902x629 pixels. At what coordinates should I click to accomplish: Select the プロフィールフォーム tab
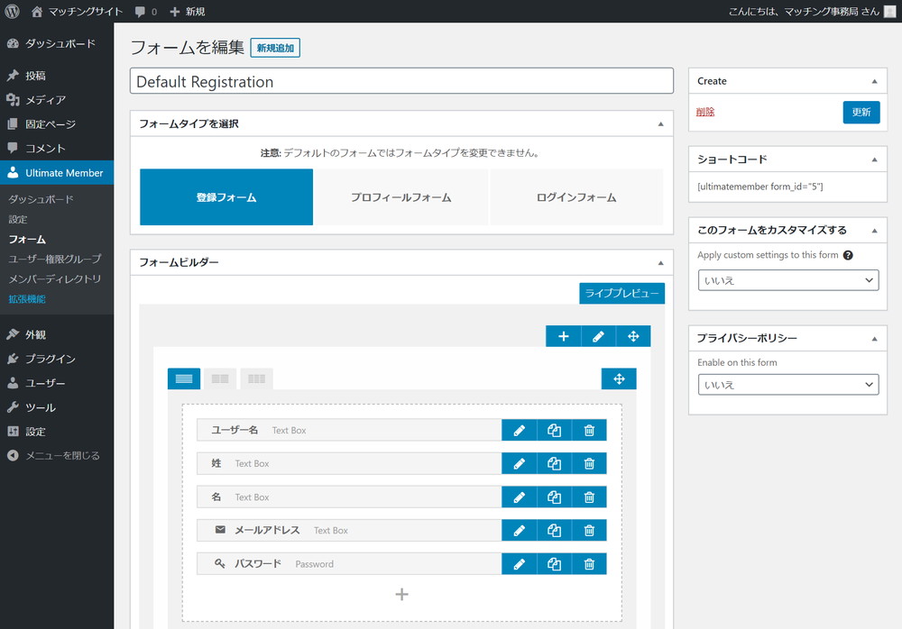pos(401,197)
